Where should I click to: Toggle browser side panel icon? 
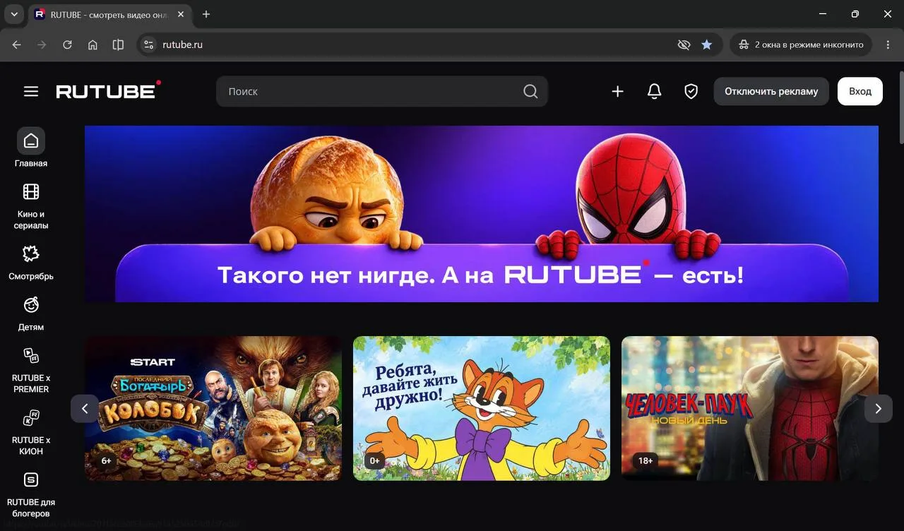(x=118, y=44)
